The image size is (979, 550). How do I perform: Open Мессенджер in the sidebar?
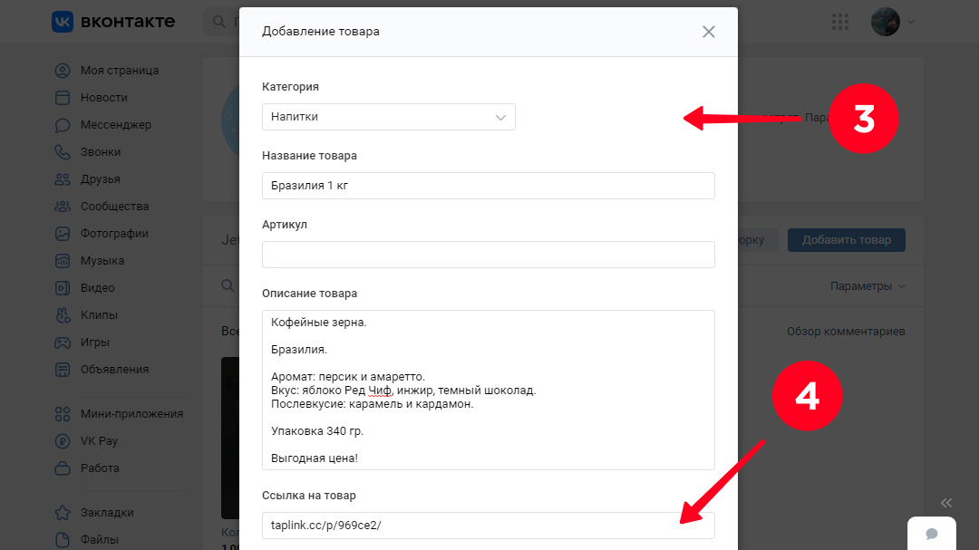103,125
